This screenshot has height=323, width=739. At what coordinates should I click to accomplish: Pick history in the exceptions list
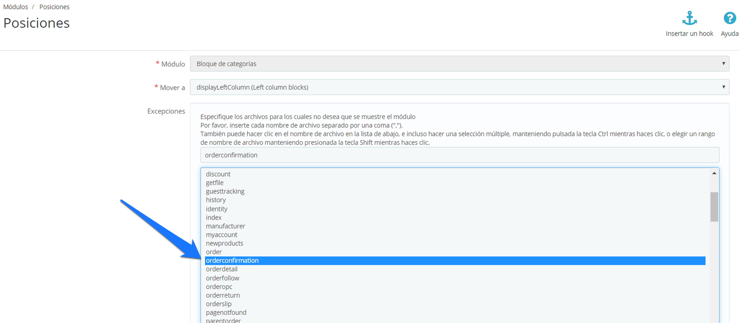tap(216, 200)
